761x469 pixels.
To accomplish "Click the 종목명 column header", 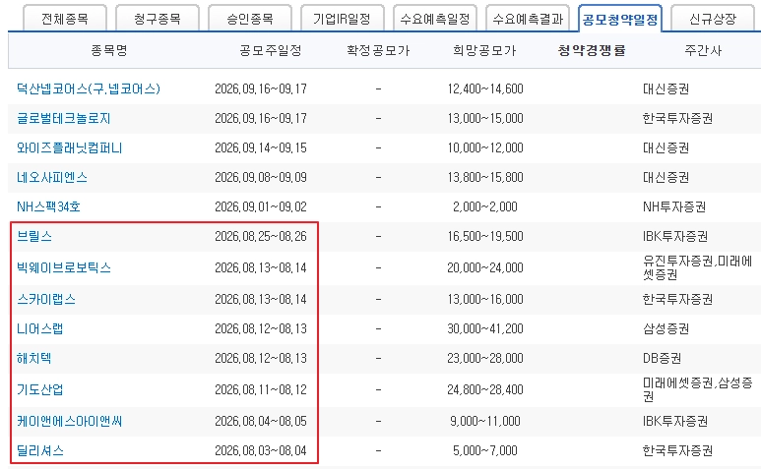I will click(109, 50).
